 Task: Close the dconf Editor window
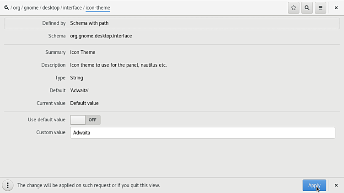tap(336, 8)
